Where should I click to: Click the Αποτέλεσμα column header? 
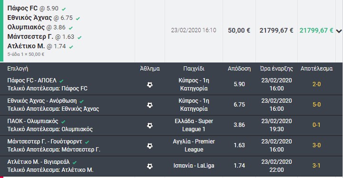click(x=316, y=69)
